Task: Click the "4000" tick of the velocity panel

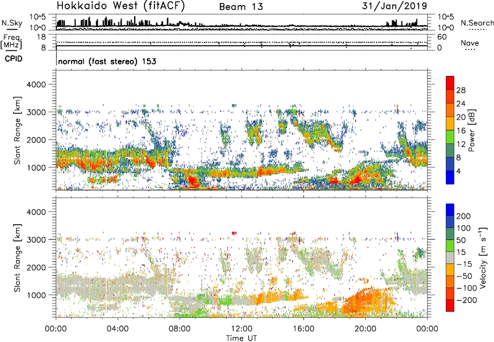Action: pos(36,212)
